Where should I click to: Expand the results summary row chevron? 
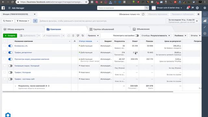(x=15, y=86)
